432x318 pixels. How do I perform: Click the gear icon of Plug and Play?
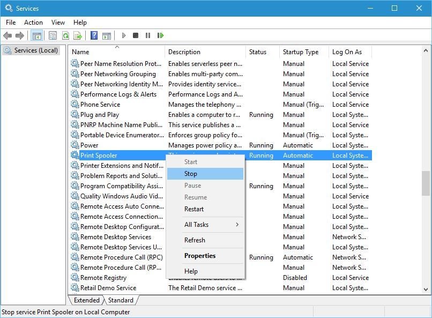click(x=75, y=114)
